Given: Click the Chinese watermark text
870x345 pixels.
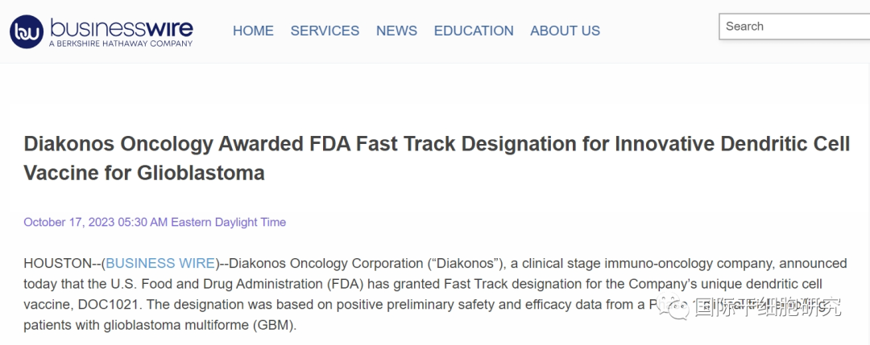Looking at the screenshot, I should pos(767,306).
